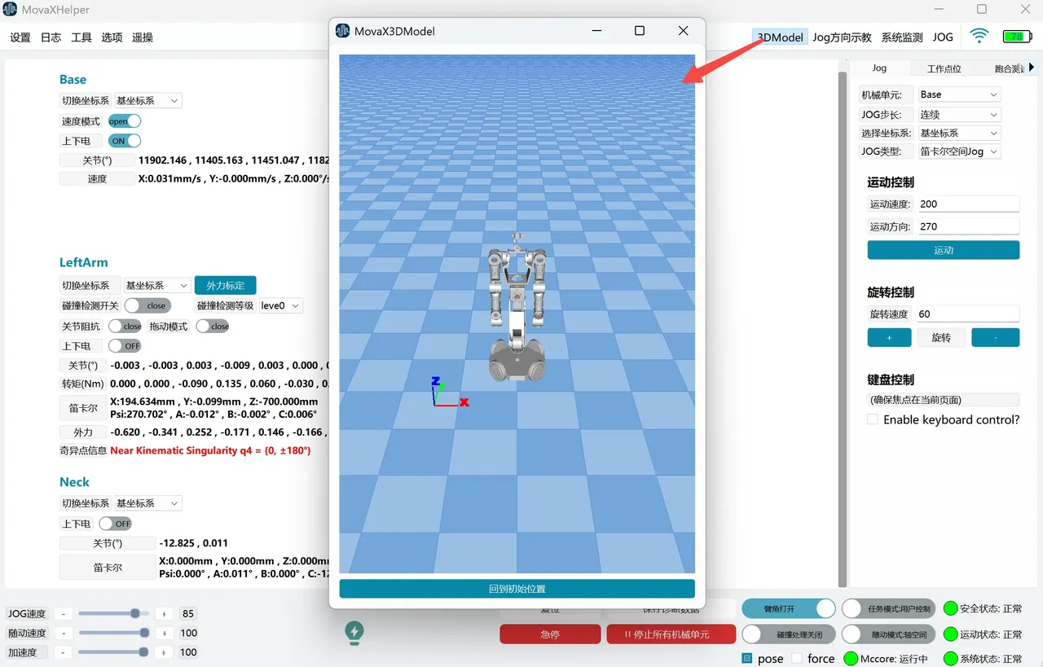
Task: Click the JOG速度 slider handle
Action: tap(135, 613)
